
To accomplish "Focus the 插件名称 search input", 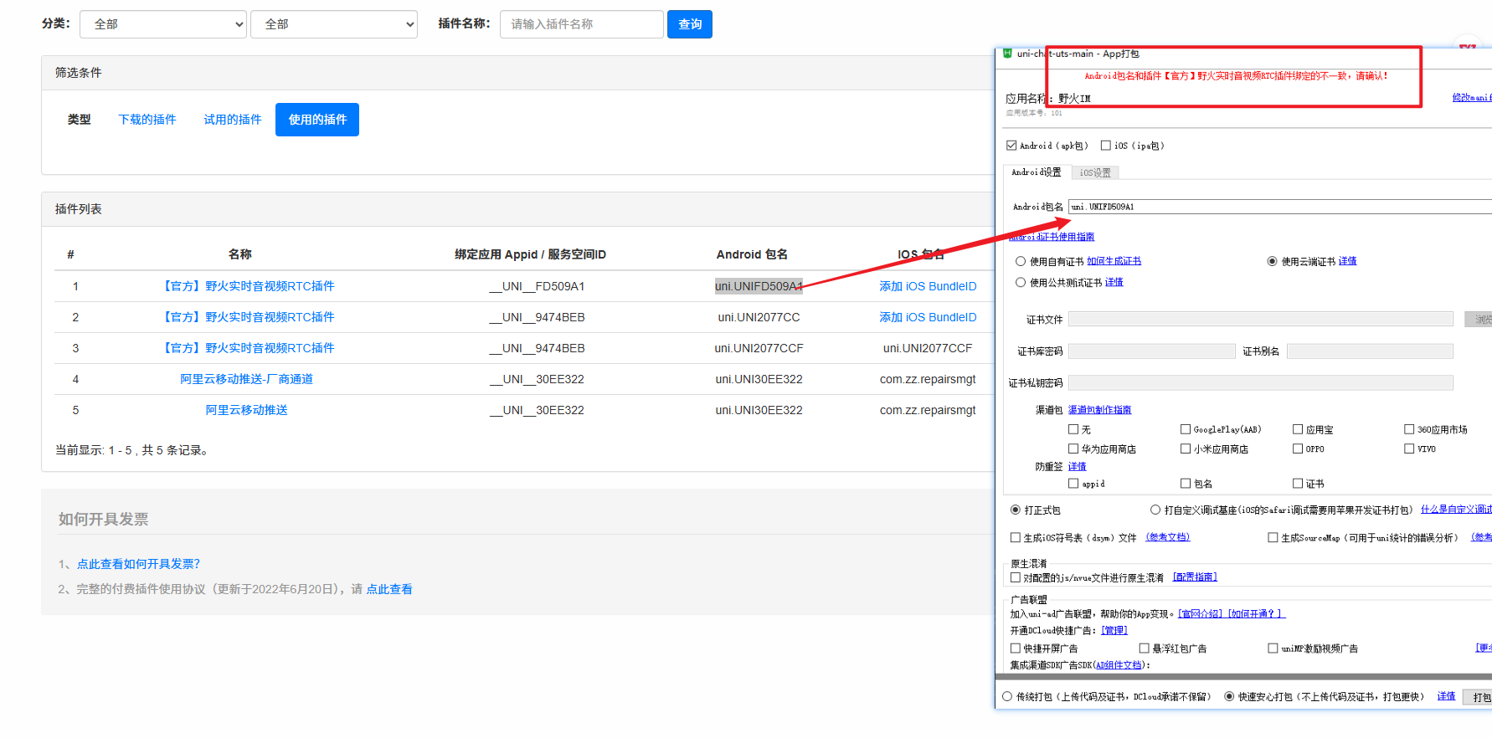I will 581,24.
